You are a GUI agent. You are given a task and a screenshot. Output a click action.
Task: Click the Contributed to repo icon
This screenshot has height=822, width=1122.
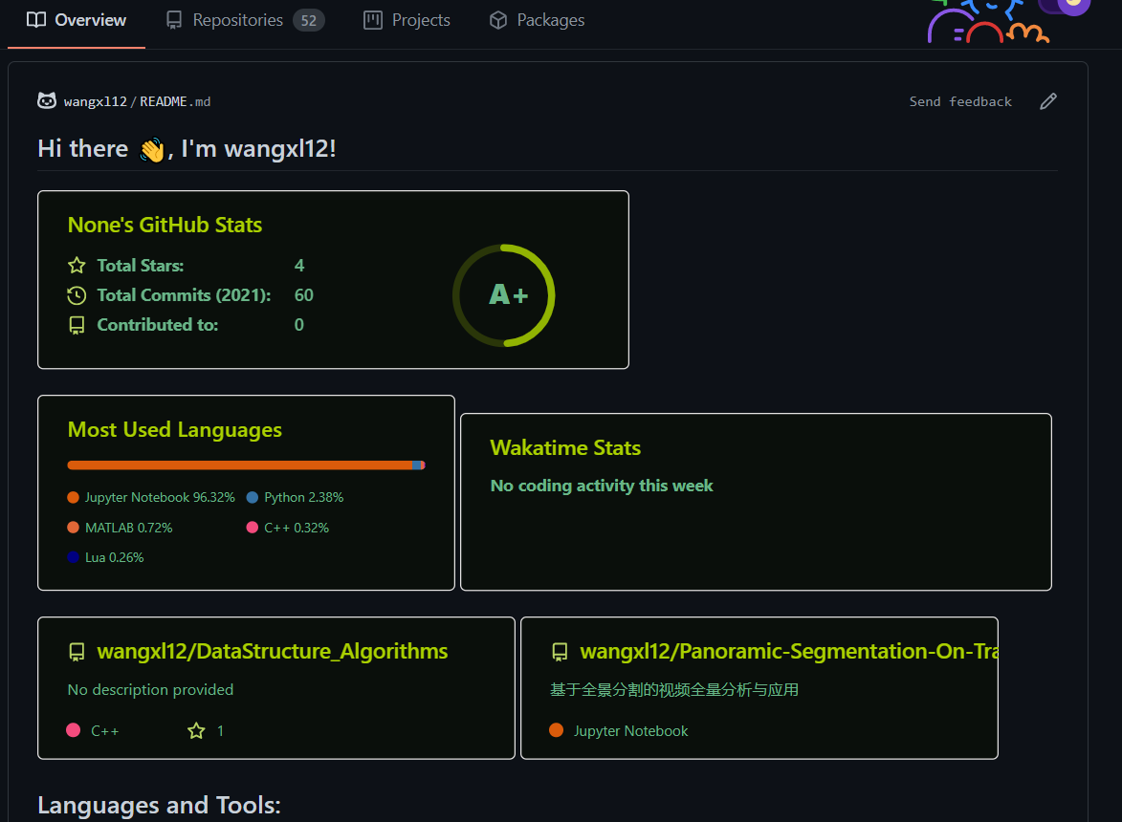[77, 325]
